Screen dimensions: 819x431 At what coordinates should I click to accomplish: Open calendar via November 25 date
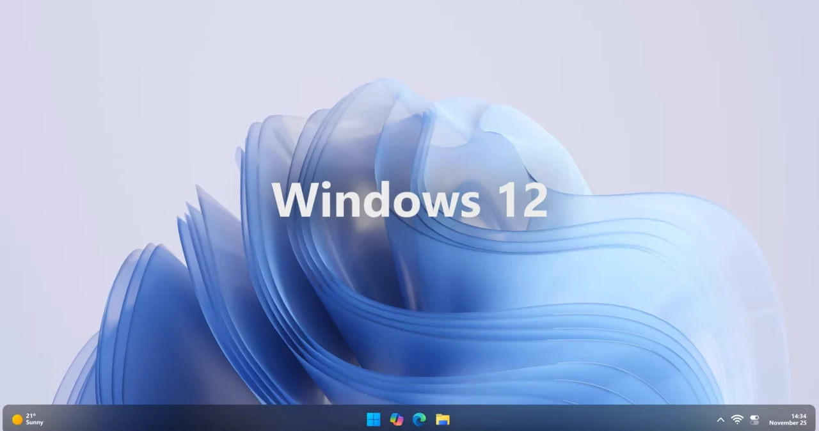788,423
